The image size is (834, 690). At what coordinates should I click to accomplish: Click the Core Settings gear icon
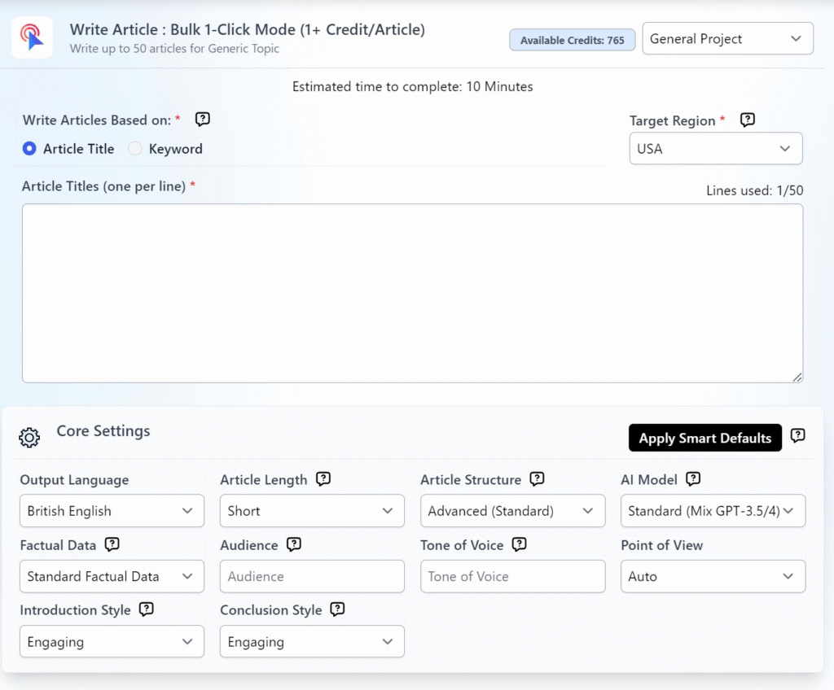coord(29,438)
